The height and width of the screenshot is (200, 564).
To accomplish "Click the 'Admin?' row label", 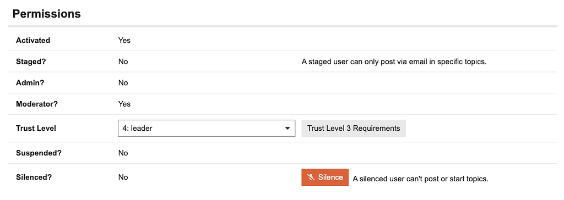I will coord(30,82).
